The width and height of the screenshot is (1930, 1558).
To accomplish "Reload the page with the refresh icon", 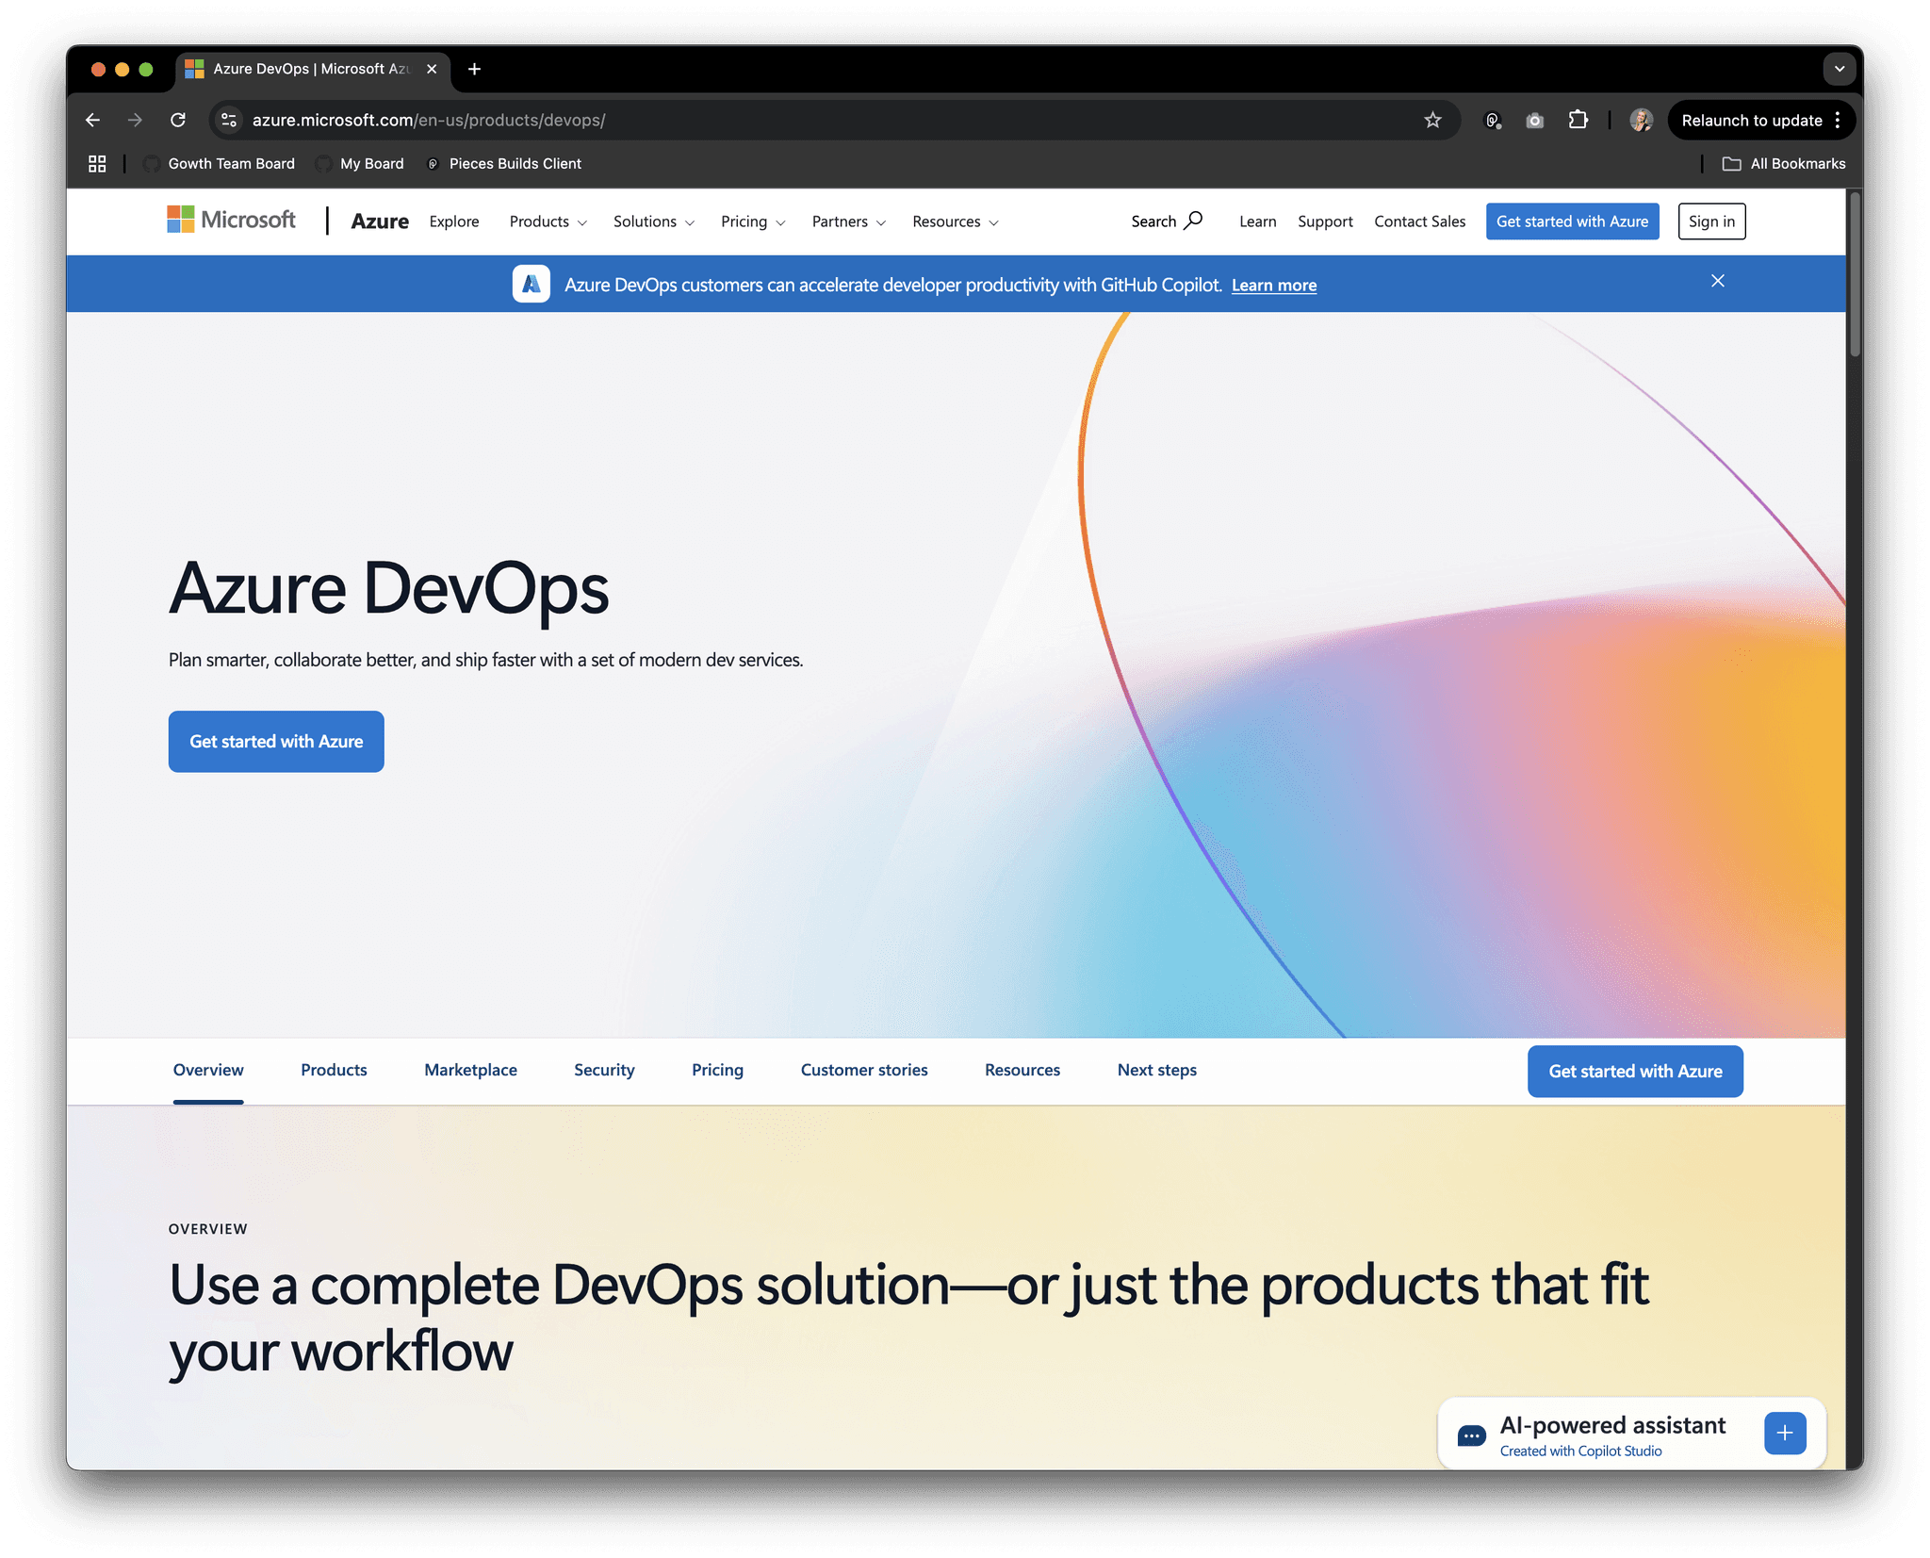I will (x=178, y=120).
